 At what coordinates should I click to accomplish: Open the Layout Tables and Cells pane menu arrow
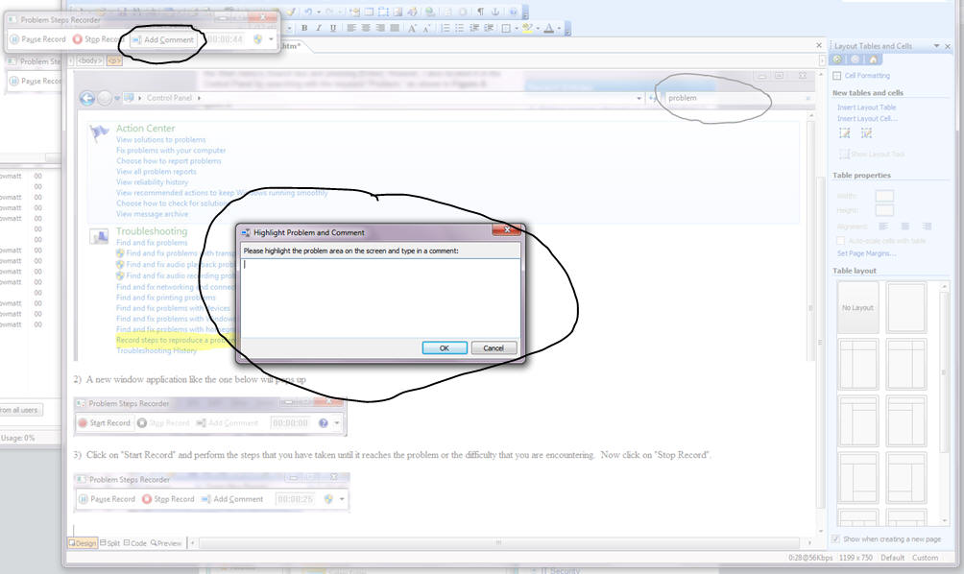(936, 46)
